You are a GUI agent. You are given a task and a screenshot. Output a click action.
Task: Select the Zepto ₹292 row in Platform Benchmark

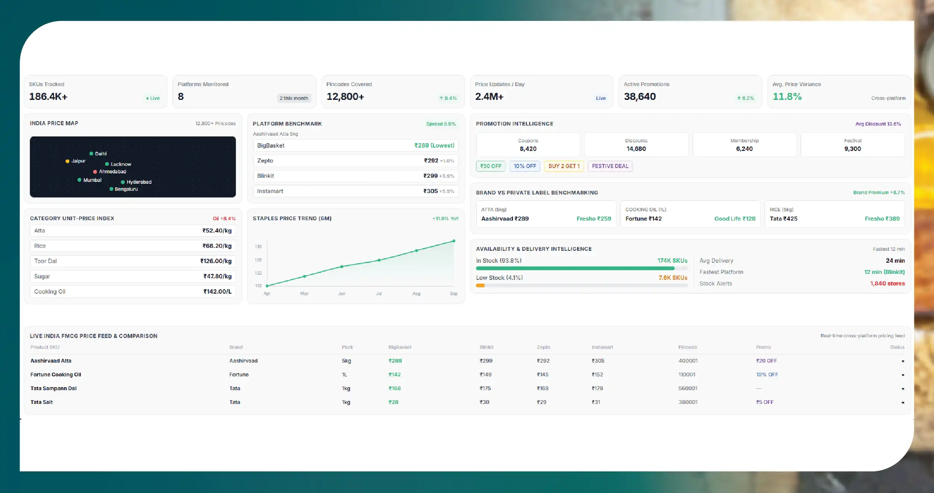pyautogui.click(x=356, y=161)
